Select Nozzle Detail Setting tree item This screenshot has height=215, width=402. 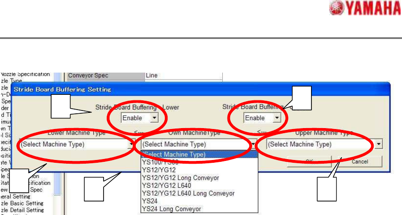pos(22,210)
